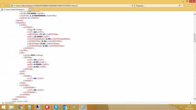Screen dimensions: 196x110
Task: Click the network icon in system tray
Action: (x=178, y=107)
